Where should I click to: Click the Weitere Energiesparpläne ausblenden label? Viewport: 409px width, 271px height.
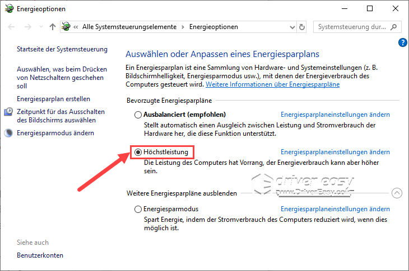tap(182, 193)
